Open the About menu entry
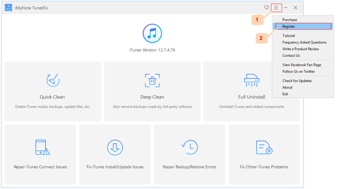The image size is (337, 189). [287, 87]
